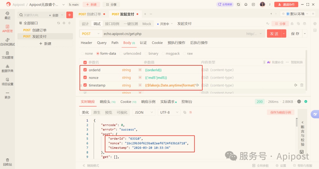Click the 邀请协作 invite button
319x169 pixels.
click(x=286, y=4)
